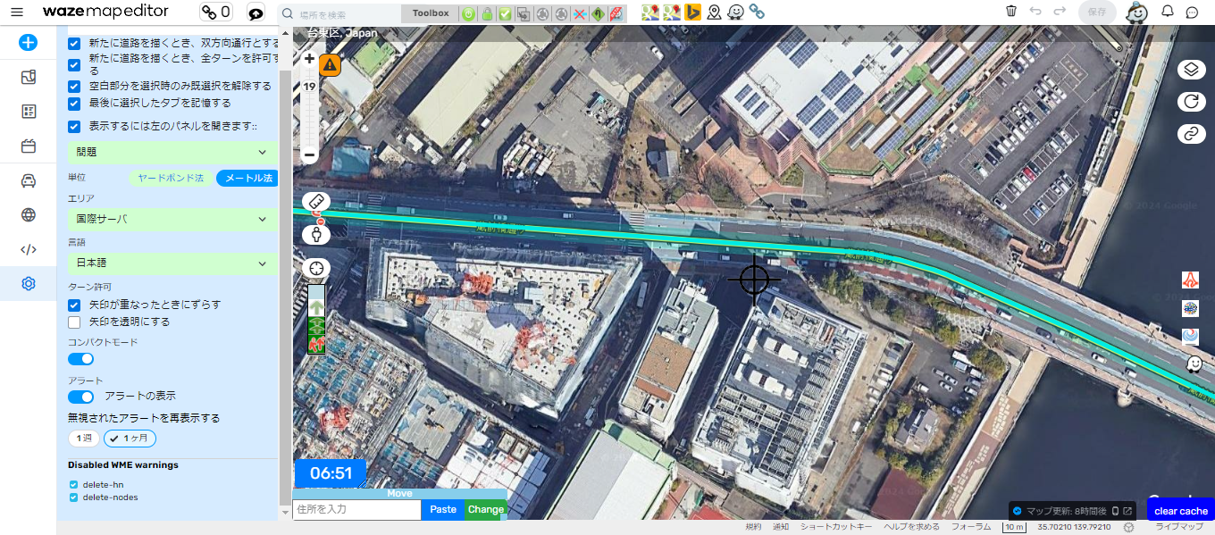Click the refresh map data icon
This screenshot has width=1215, height=535.
(x=1190, y=102)
